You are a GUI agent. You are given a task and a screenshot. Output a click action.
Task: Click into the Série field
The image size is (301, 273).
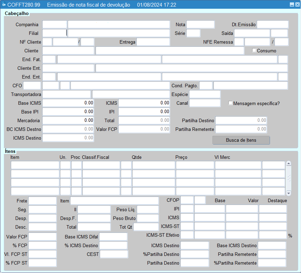(193, 33)
